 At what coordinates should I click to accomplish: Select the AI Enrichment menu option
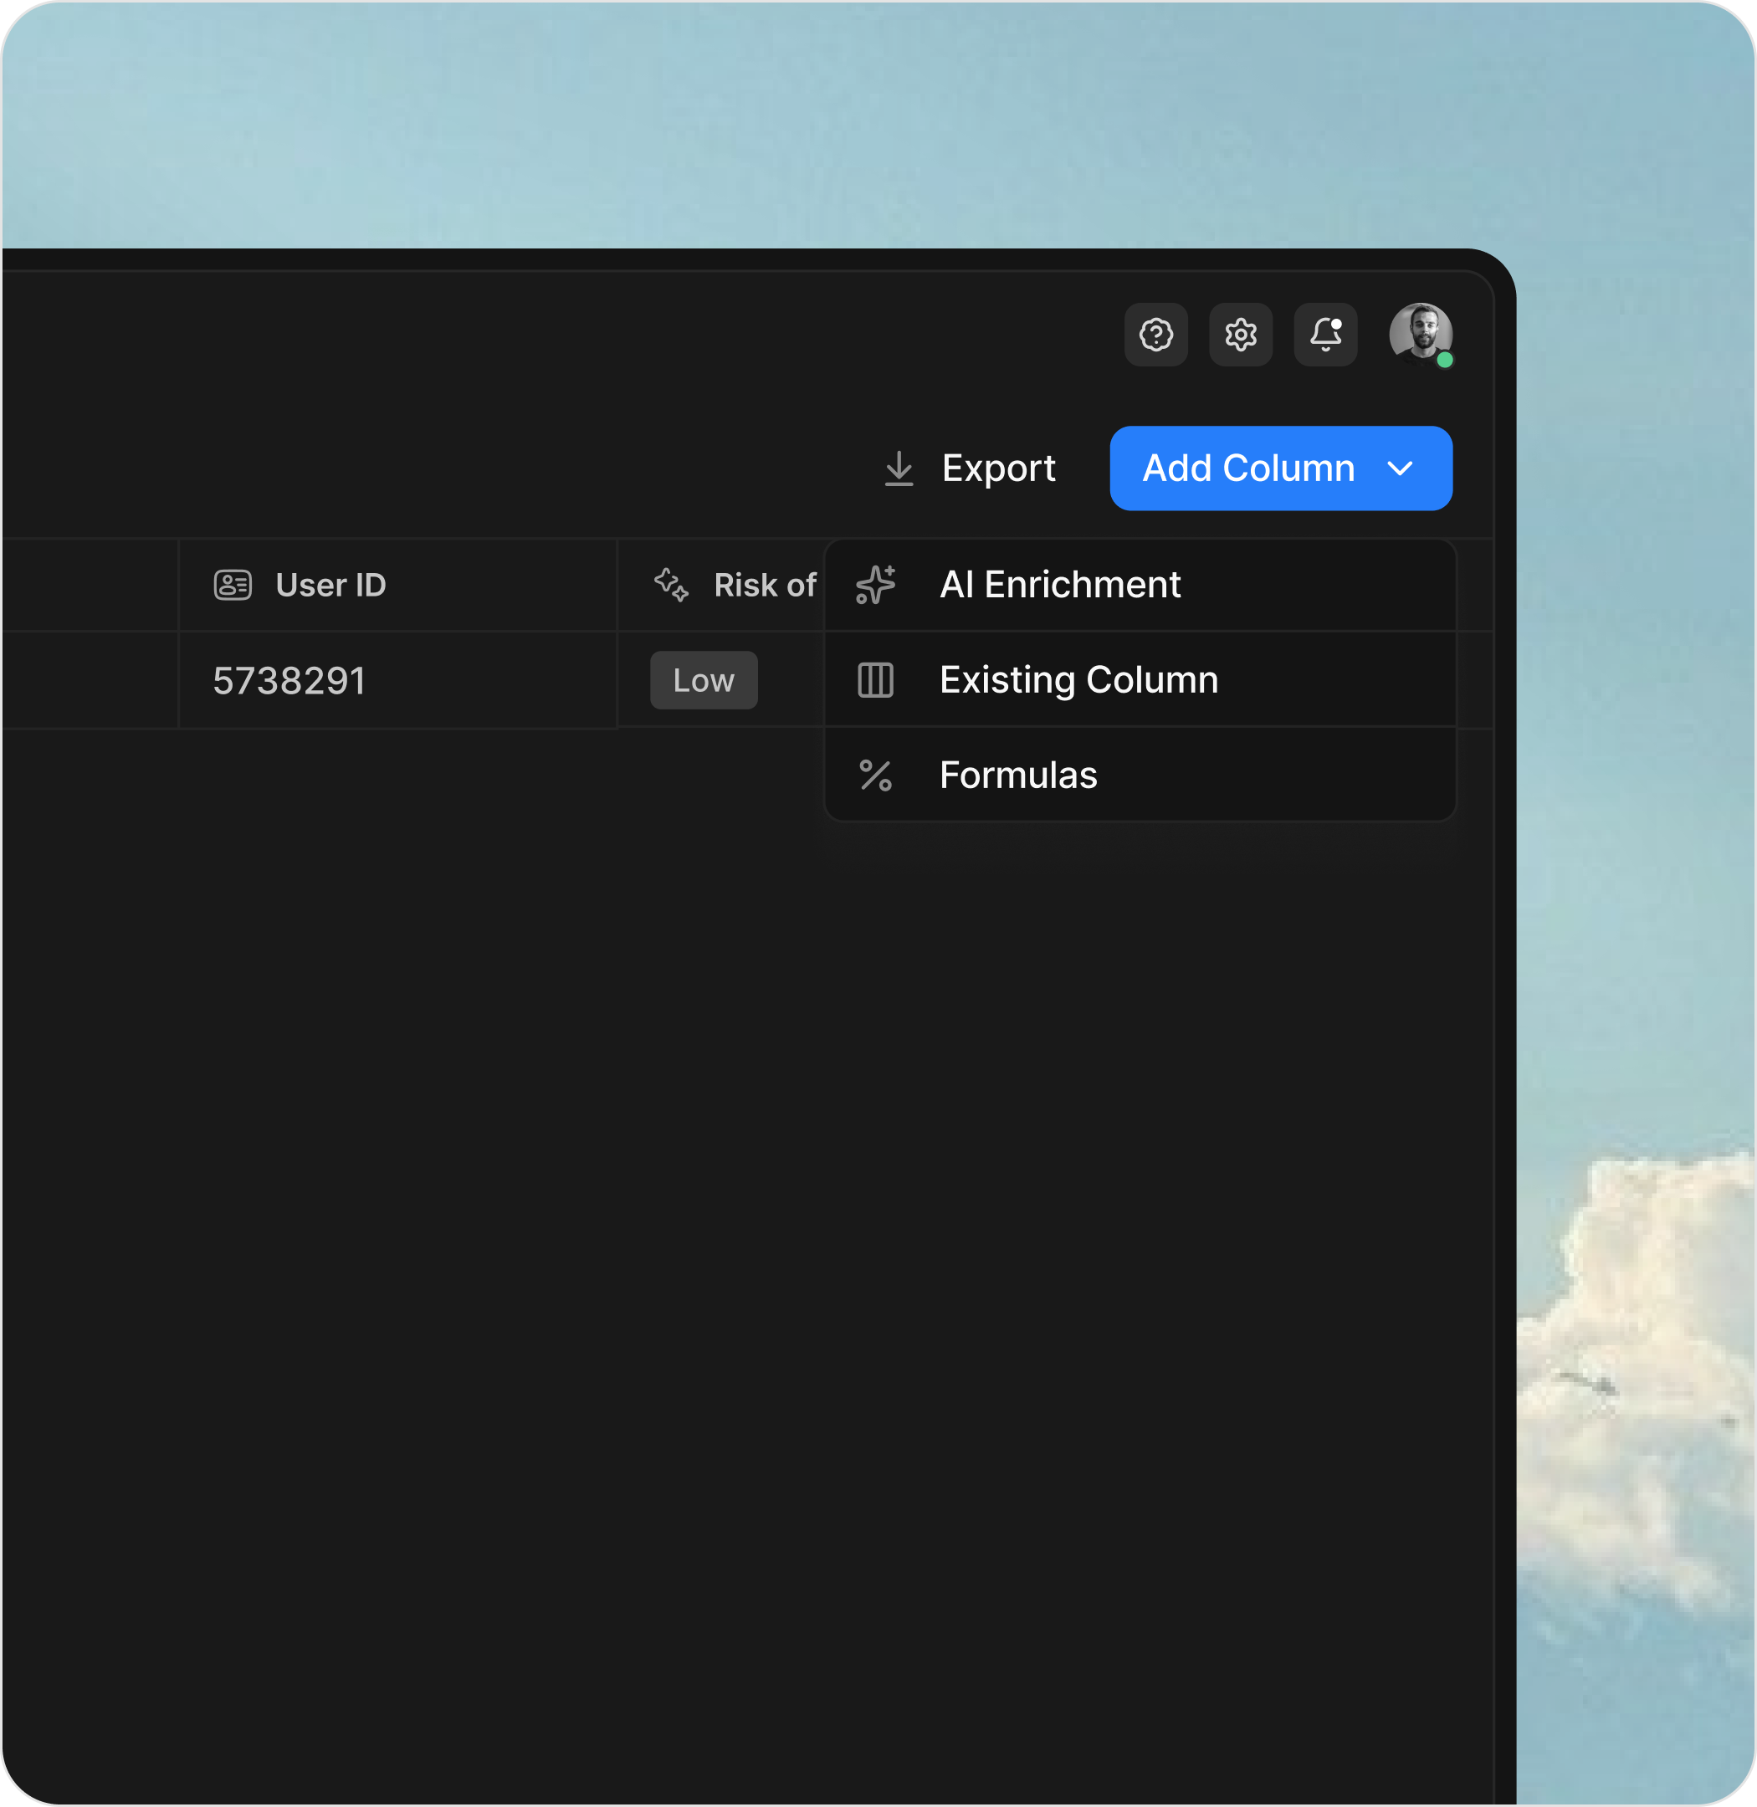[1059, 584]
